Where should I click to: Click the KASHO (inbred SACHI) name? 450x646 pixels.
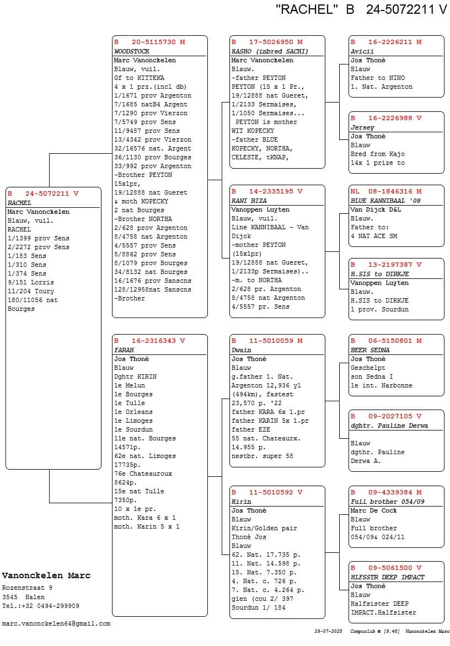tap(270, 51)
